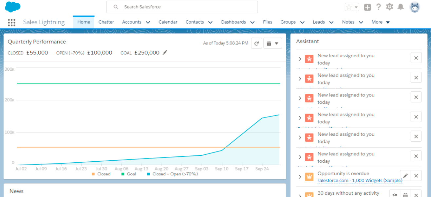Screen dimensions: 431x197
Task: Refresh the Quarterly Performance chart
Action: pos(256,43)
